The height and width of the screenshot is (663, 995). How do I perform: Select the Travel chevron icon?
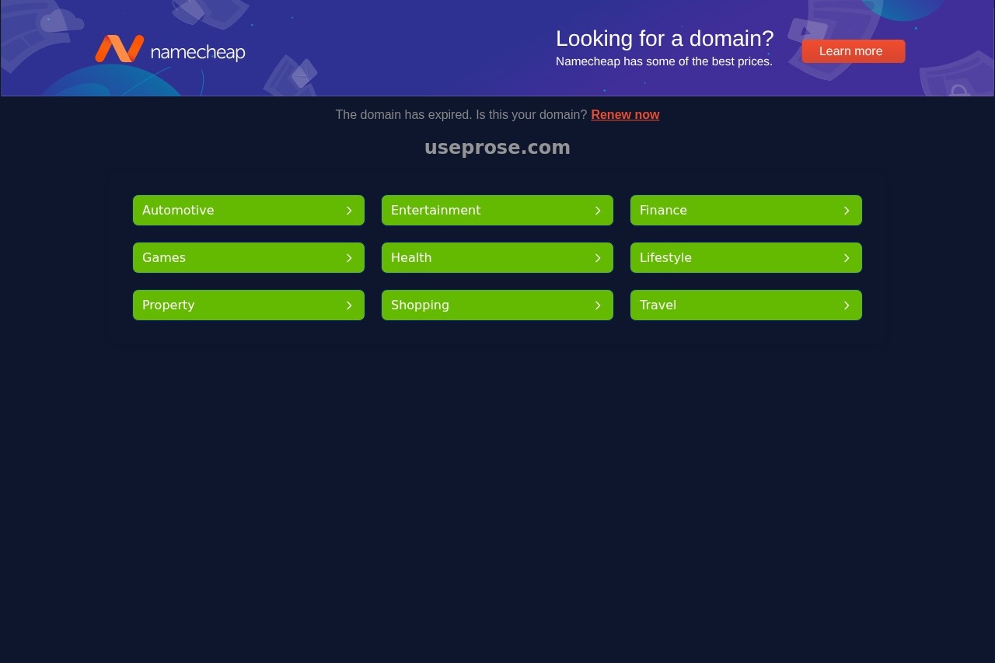pyautogui.click(x=847, y=305)
